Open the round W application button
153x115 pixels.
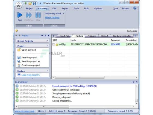tap(19, 5)
